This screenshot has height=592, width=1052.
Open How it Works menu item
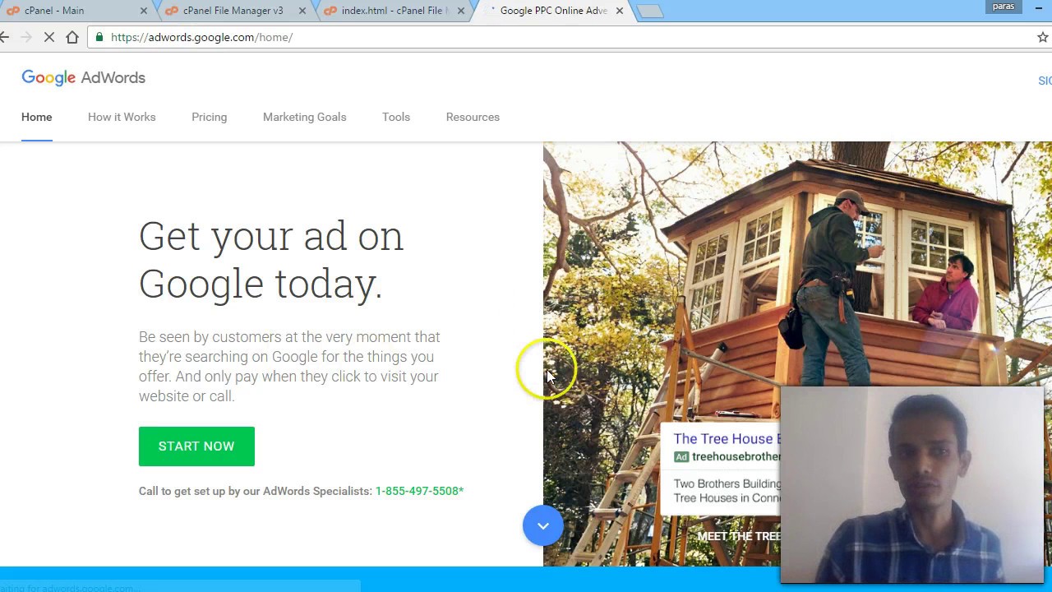(122, 117)
